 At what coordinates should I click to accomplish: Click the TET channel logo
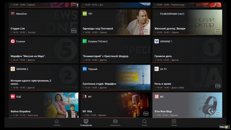pyautogui.click(x=85, y=14)
